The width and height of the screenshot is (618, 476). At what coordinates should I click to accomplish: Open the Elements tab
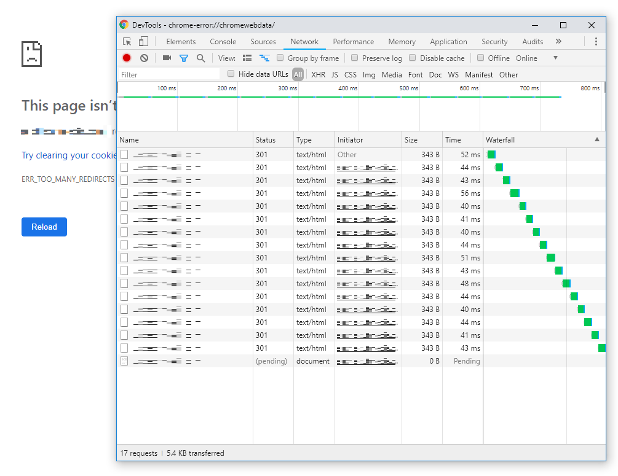[181, 42]
